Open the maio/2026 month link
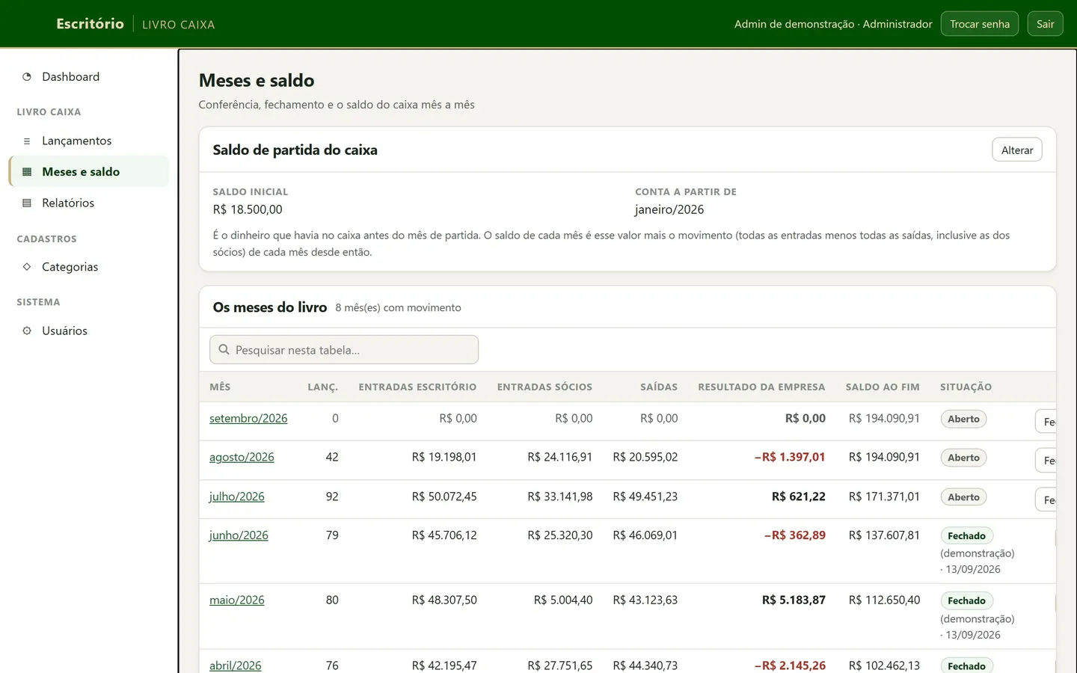The image size is (1077, 673). pyautogui.click(x=237, y=600)
